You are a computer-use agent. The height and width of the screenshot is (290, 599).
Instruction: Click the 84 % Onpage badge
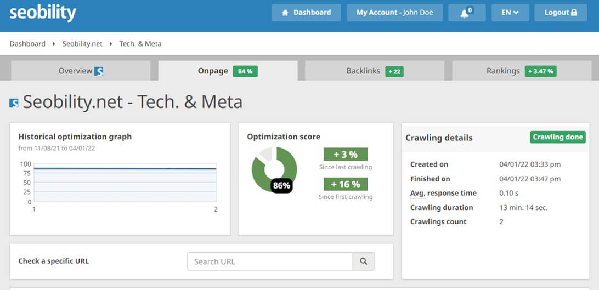[x=245, y=71]
